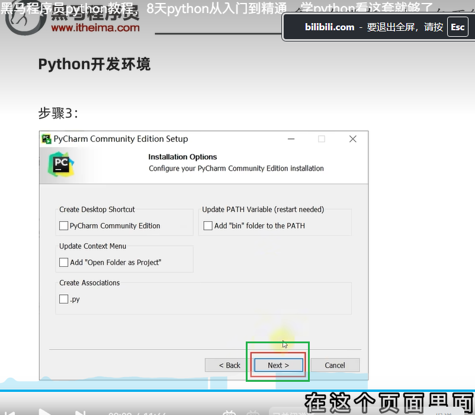Click the Esc key hint in the fullscreen notice
Image resolution: width=475 pixels, height=415 pixels.
pos(457,27)
